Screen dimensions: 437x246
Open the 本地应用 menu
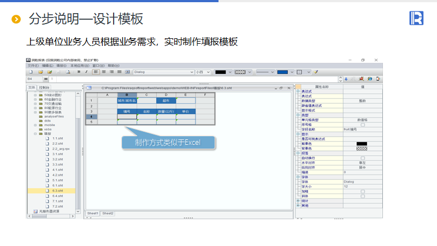[x=80, y=66]
